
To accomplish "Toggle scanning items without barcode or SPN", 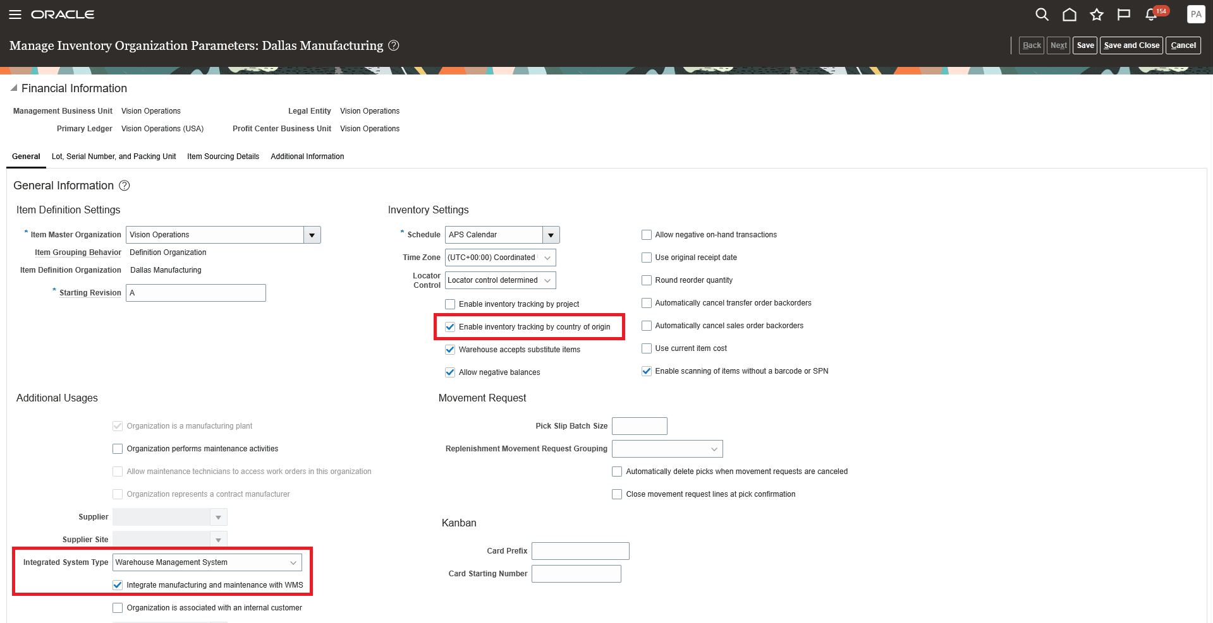I will click(x=647, y=371).
